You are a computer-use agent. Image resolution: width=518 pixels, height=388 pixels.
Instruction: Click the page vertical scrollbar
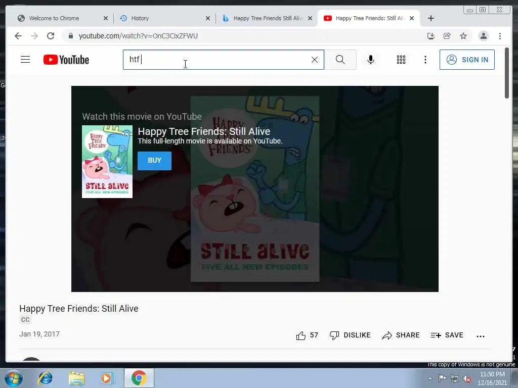507,73
